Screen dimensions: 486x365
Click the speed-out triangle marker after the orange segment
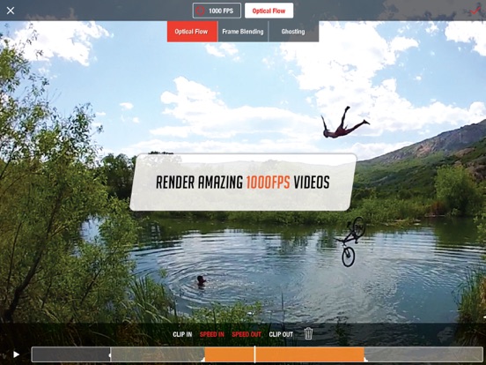pos(365,360)
